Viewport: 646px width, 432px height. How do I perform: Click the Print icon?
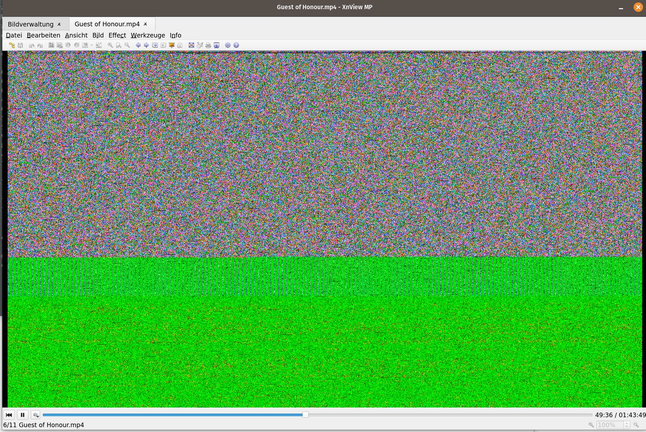click(x=208, y=45)
